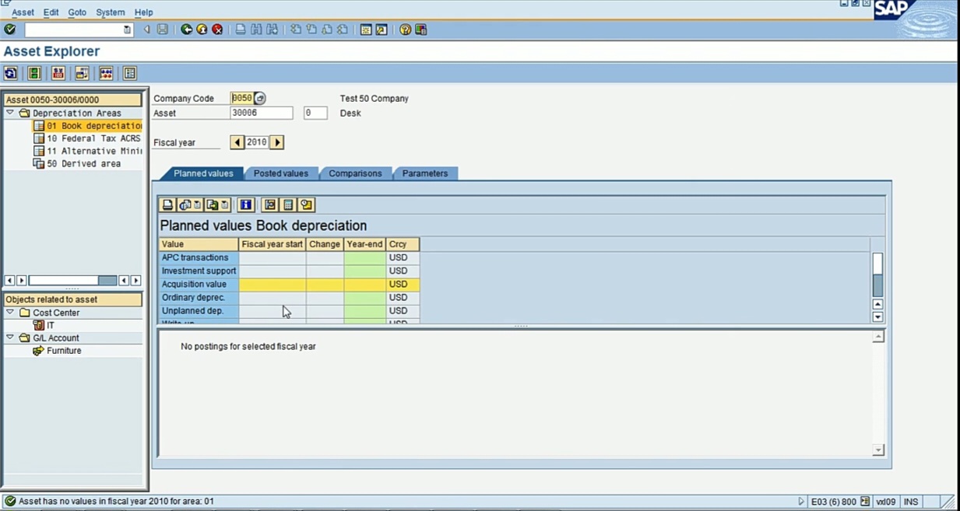
Task: Collapse the command field with the arrow
Action: click(146, 30)
